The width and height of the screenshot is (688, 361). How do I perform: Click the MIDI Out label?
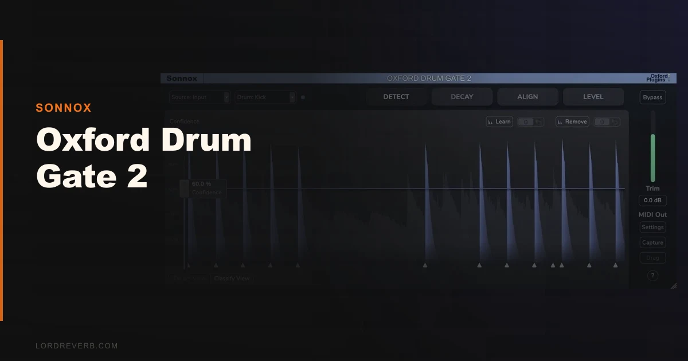(653, 215)
